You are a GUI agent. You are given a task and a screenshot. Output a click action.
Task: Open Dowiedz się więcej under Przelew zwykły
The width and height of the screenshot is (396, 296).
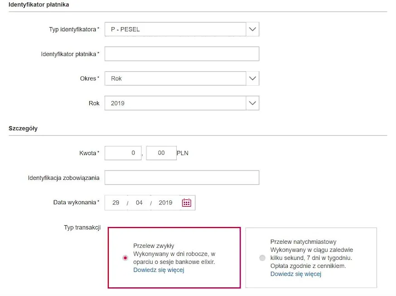point(159,270)
